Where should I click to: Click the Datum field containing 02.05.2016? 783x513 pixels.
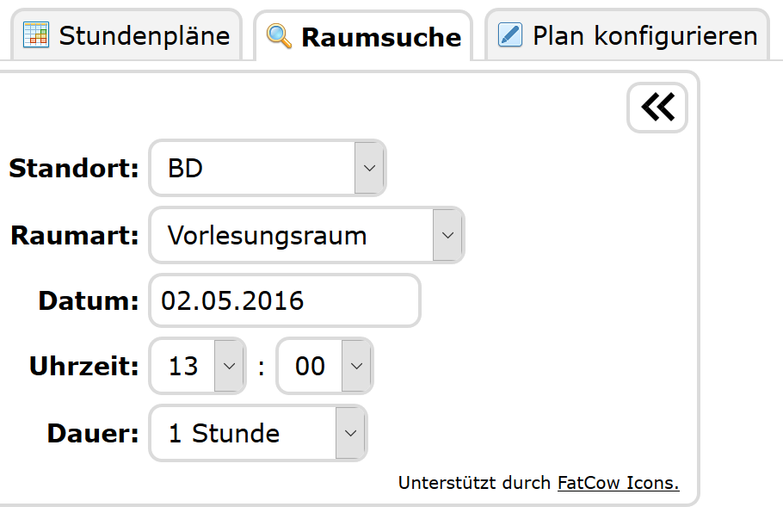click(x=285, y=300)
